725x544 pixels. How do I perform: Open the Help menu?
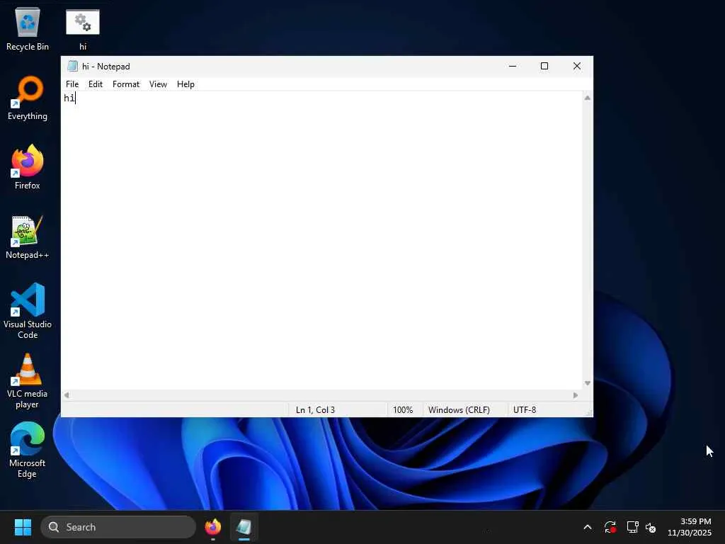pos(185,84)
